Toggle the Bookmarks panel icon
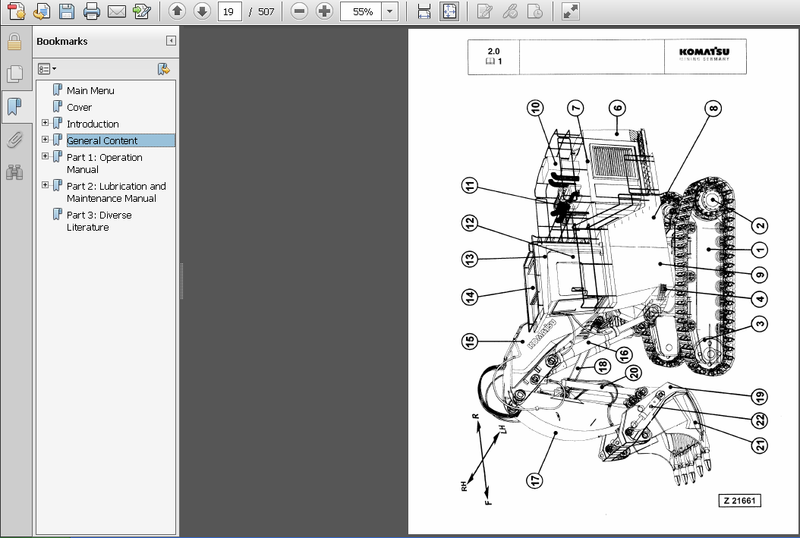This screenshot has width=800, height=538. pyautogui.click(x=14, y=107)
